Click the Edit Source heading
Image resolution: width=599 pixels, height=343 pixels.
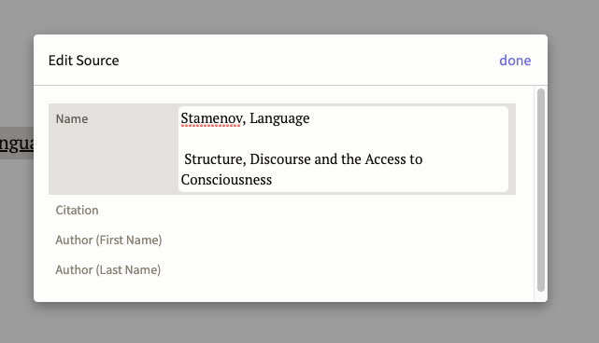pos(84,61)
